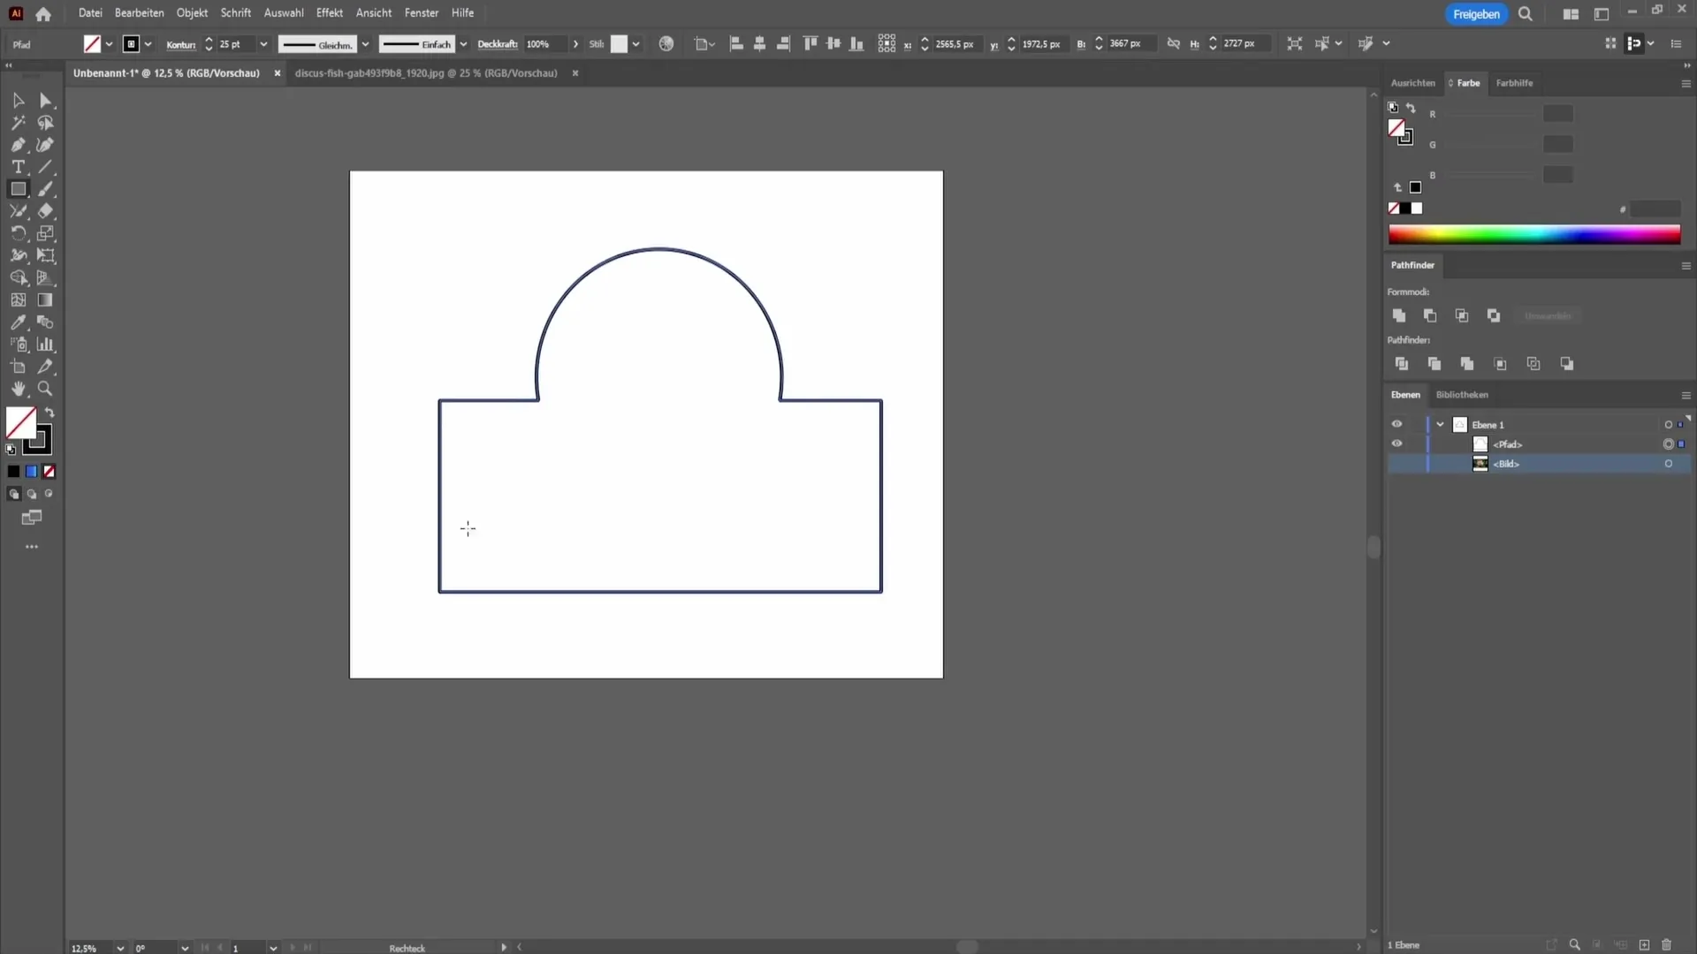Screen dimensions: 1697x954
Task: Select the Type tool
Action: click(x=18, y=167)
